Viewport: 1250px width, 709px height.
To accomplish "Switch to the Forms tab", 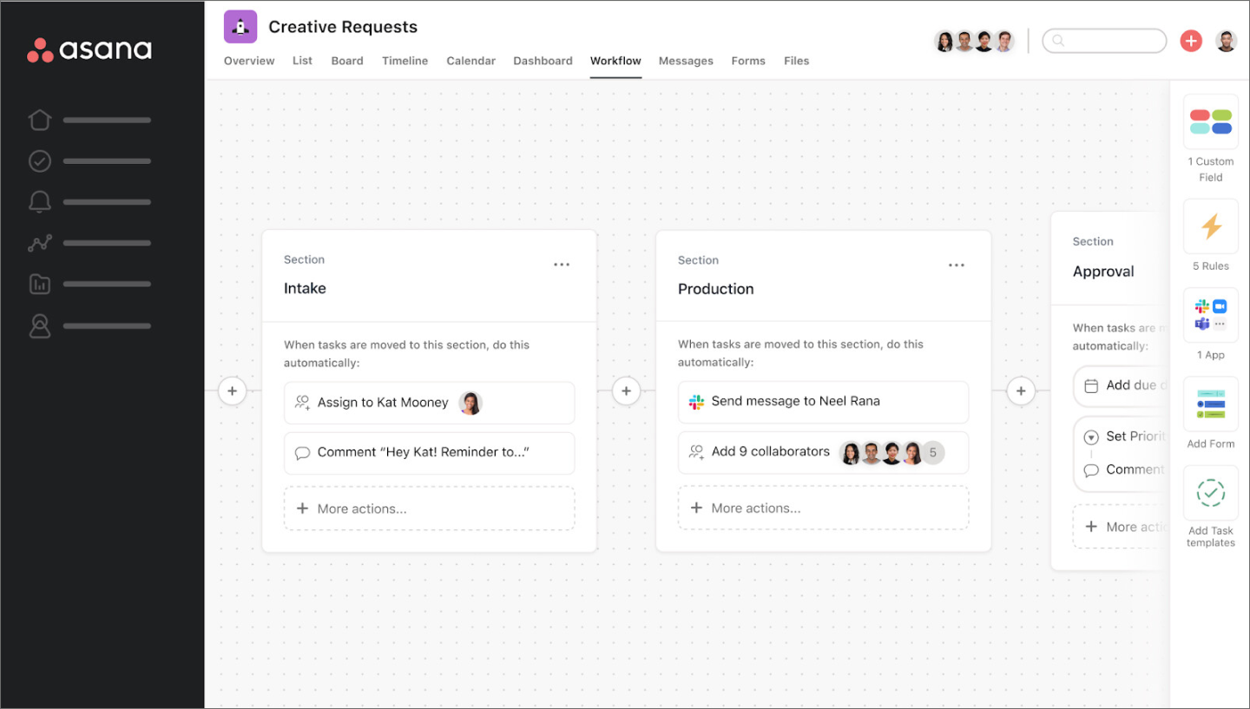I will click(x=748, y=61).
